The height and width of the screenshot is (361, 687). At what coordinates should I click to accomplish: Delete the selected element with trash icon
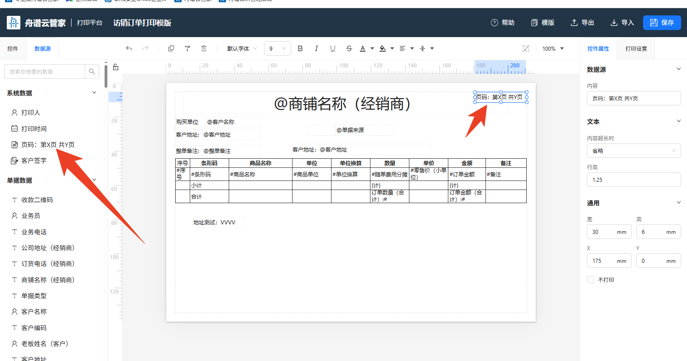[x=204, y=48]
